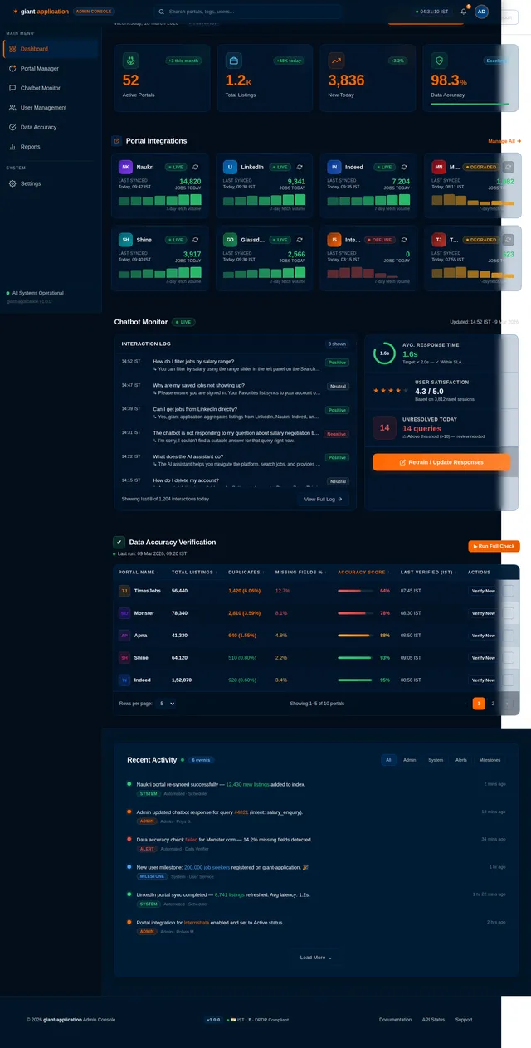Click the LI LinkedIn portal badge
The width and height of the screenshot is (531, 1048).
[x=230, y=167]
